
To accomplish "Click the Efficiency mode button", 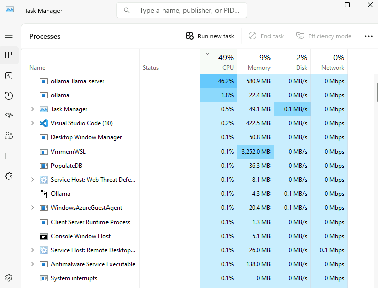I will click(323, 36).
